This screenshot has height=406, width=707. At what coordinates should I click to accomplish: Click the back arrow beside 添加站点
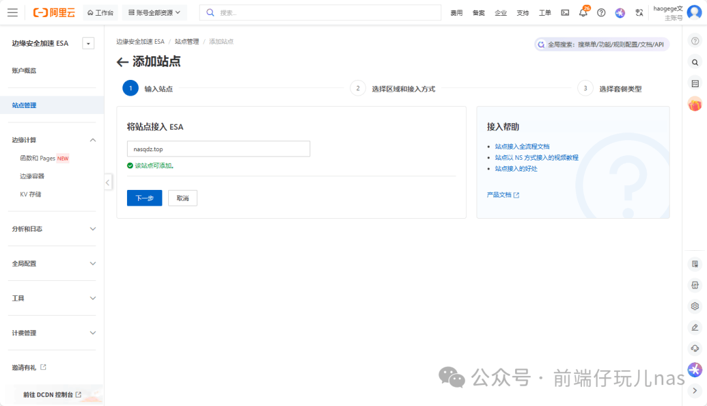point(122,62)
